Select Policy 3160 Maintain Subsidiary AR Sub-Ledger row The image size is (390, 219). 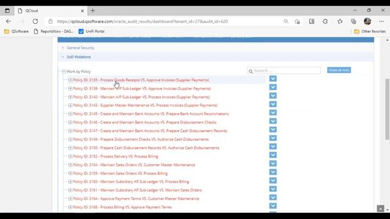click(131, 182)
